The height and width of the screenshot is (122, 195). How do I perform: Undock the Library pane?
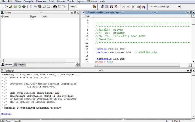click(x=75, y=12)
